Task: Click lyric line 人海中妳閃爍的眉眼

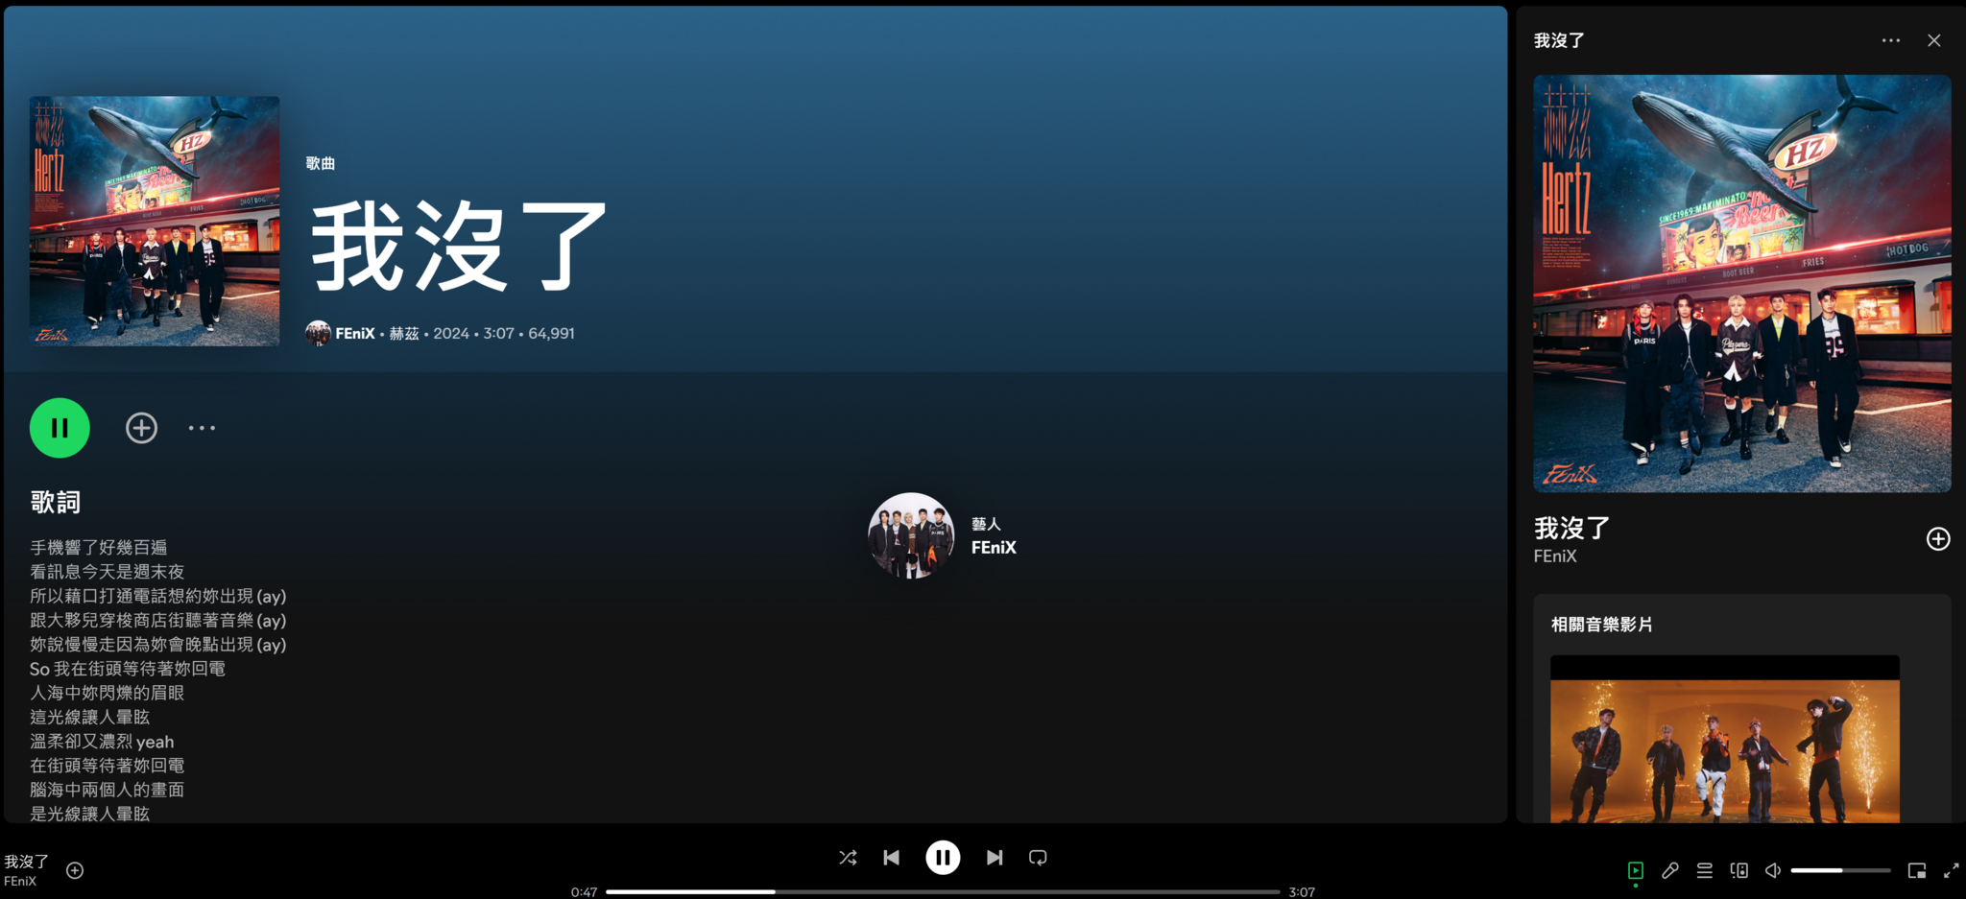Action: coord(108,693)
